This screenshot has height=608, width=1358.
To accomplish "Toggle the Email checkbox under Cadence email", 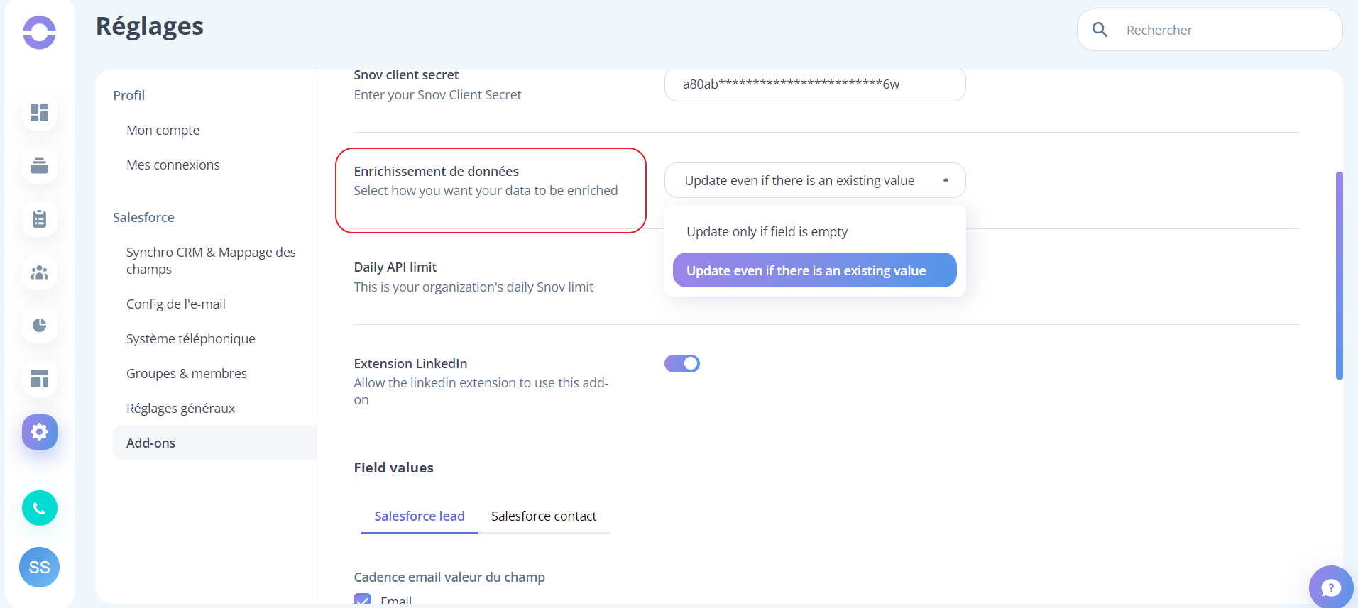I will (x=363, y=600).
